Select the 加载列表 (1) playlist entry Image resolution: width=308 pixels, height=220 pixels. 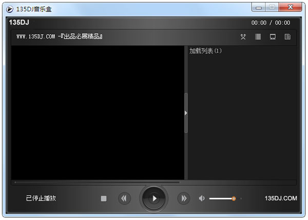[x=205, y=51]
